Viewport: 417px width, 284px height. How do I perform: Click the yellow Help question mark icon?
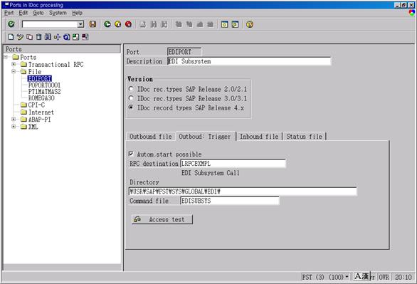(250, 24)
